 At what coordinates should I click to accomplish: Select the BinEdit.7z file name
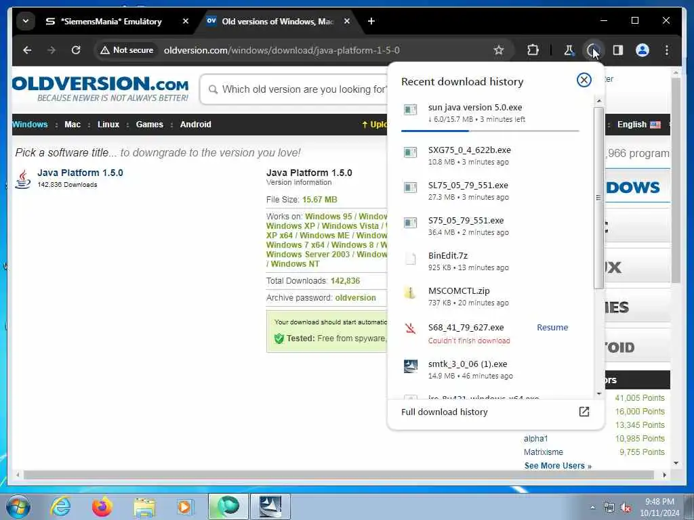[x=447, y=255]
